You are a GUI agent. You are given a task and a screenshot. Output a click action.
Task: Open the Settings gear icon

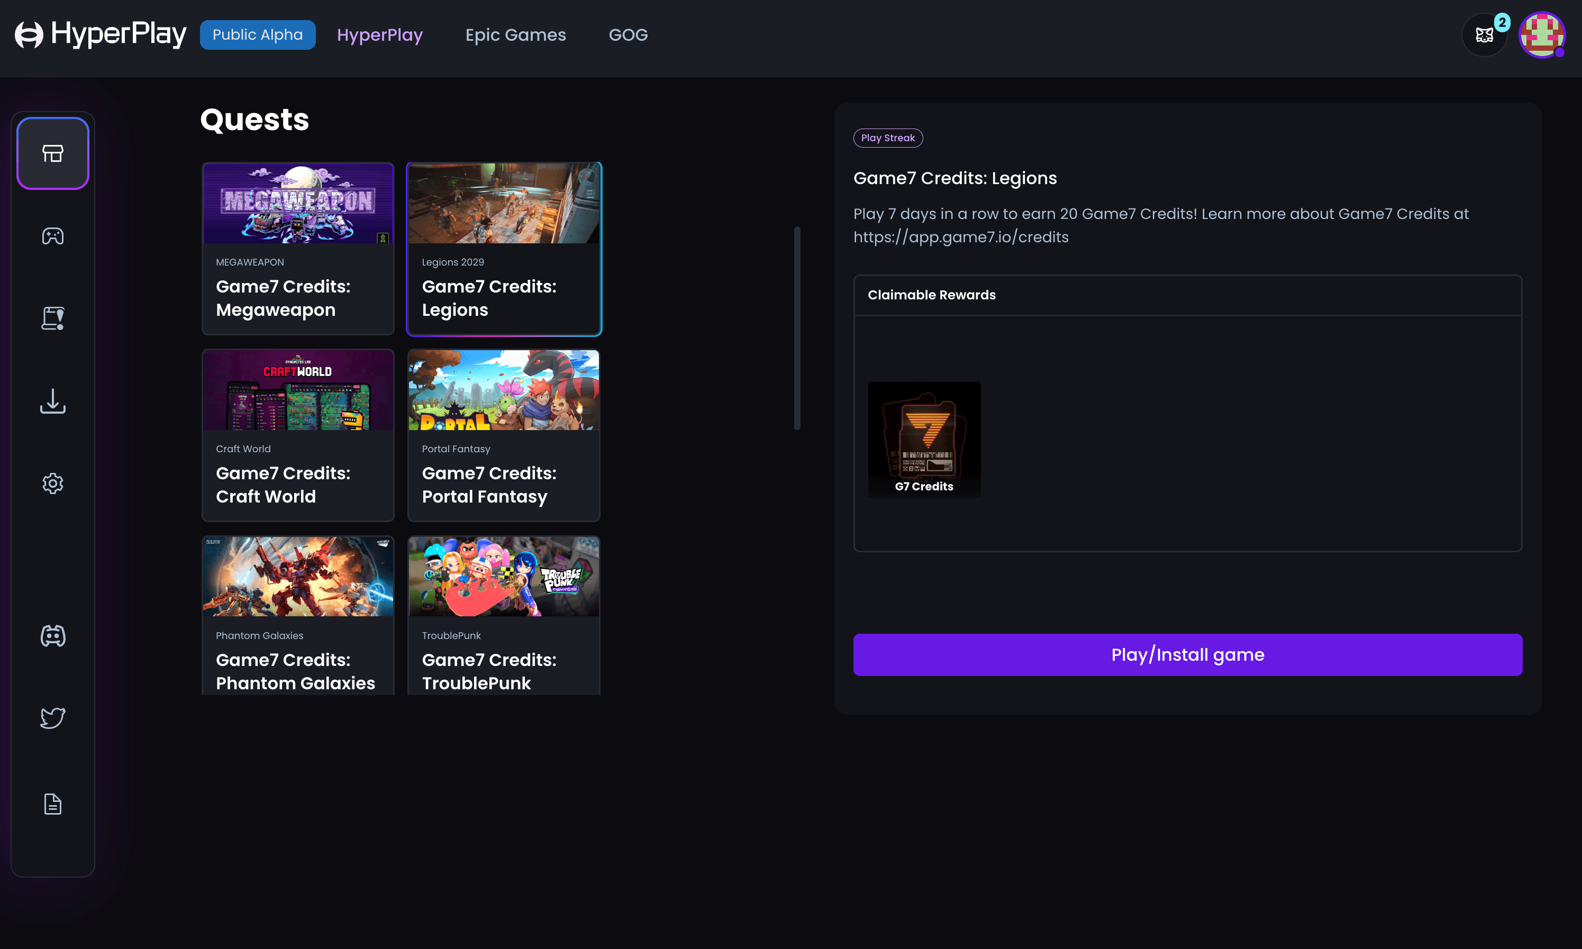tap(52, 483)
